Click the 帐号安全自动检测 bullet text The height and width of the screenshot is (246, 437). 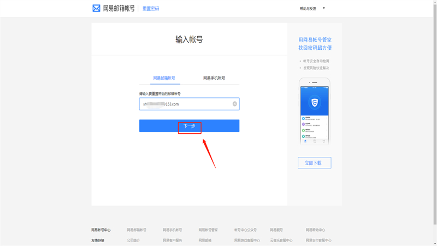point(316,61)
